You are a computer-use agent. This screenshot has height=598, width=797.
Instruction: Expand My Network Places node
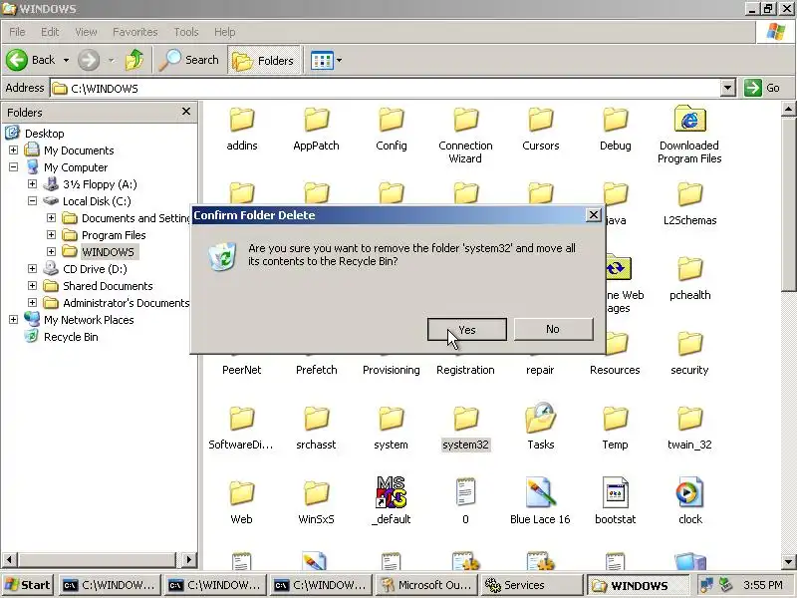pyautogui.click(x=13, y=319)
